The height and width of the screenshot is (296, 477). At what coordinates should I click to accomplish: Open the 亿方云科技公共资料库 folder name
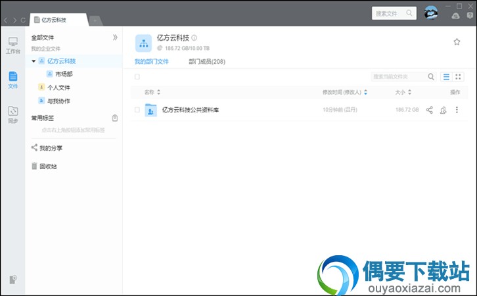click(x=191, y=110)
